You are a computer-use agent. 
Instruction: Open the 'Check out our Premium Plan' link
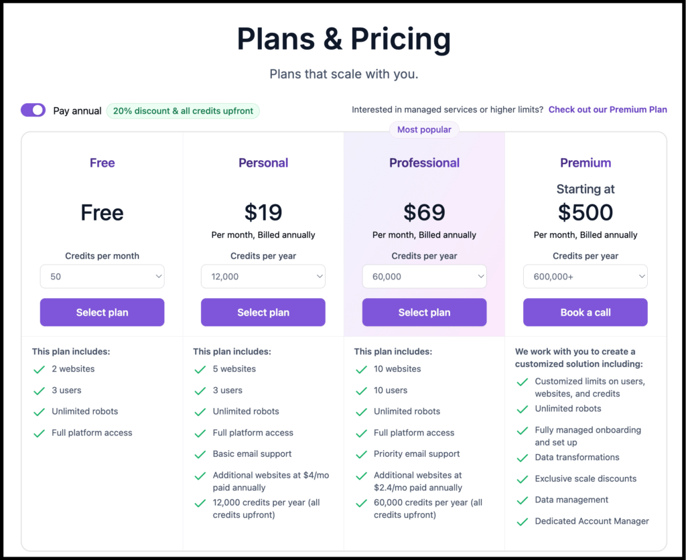click(608, 109)
